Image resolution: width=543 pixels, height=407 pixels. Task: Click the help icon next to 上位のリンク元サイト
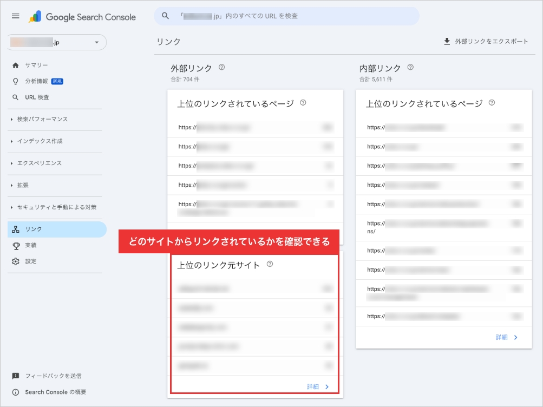(270, 265)
